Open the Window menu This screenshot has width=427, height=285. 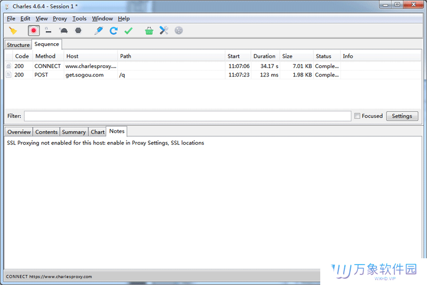pyautogui.click(x=102, y=19)
